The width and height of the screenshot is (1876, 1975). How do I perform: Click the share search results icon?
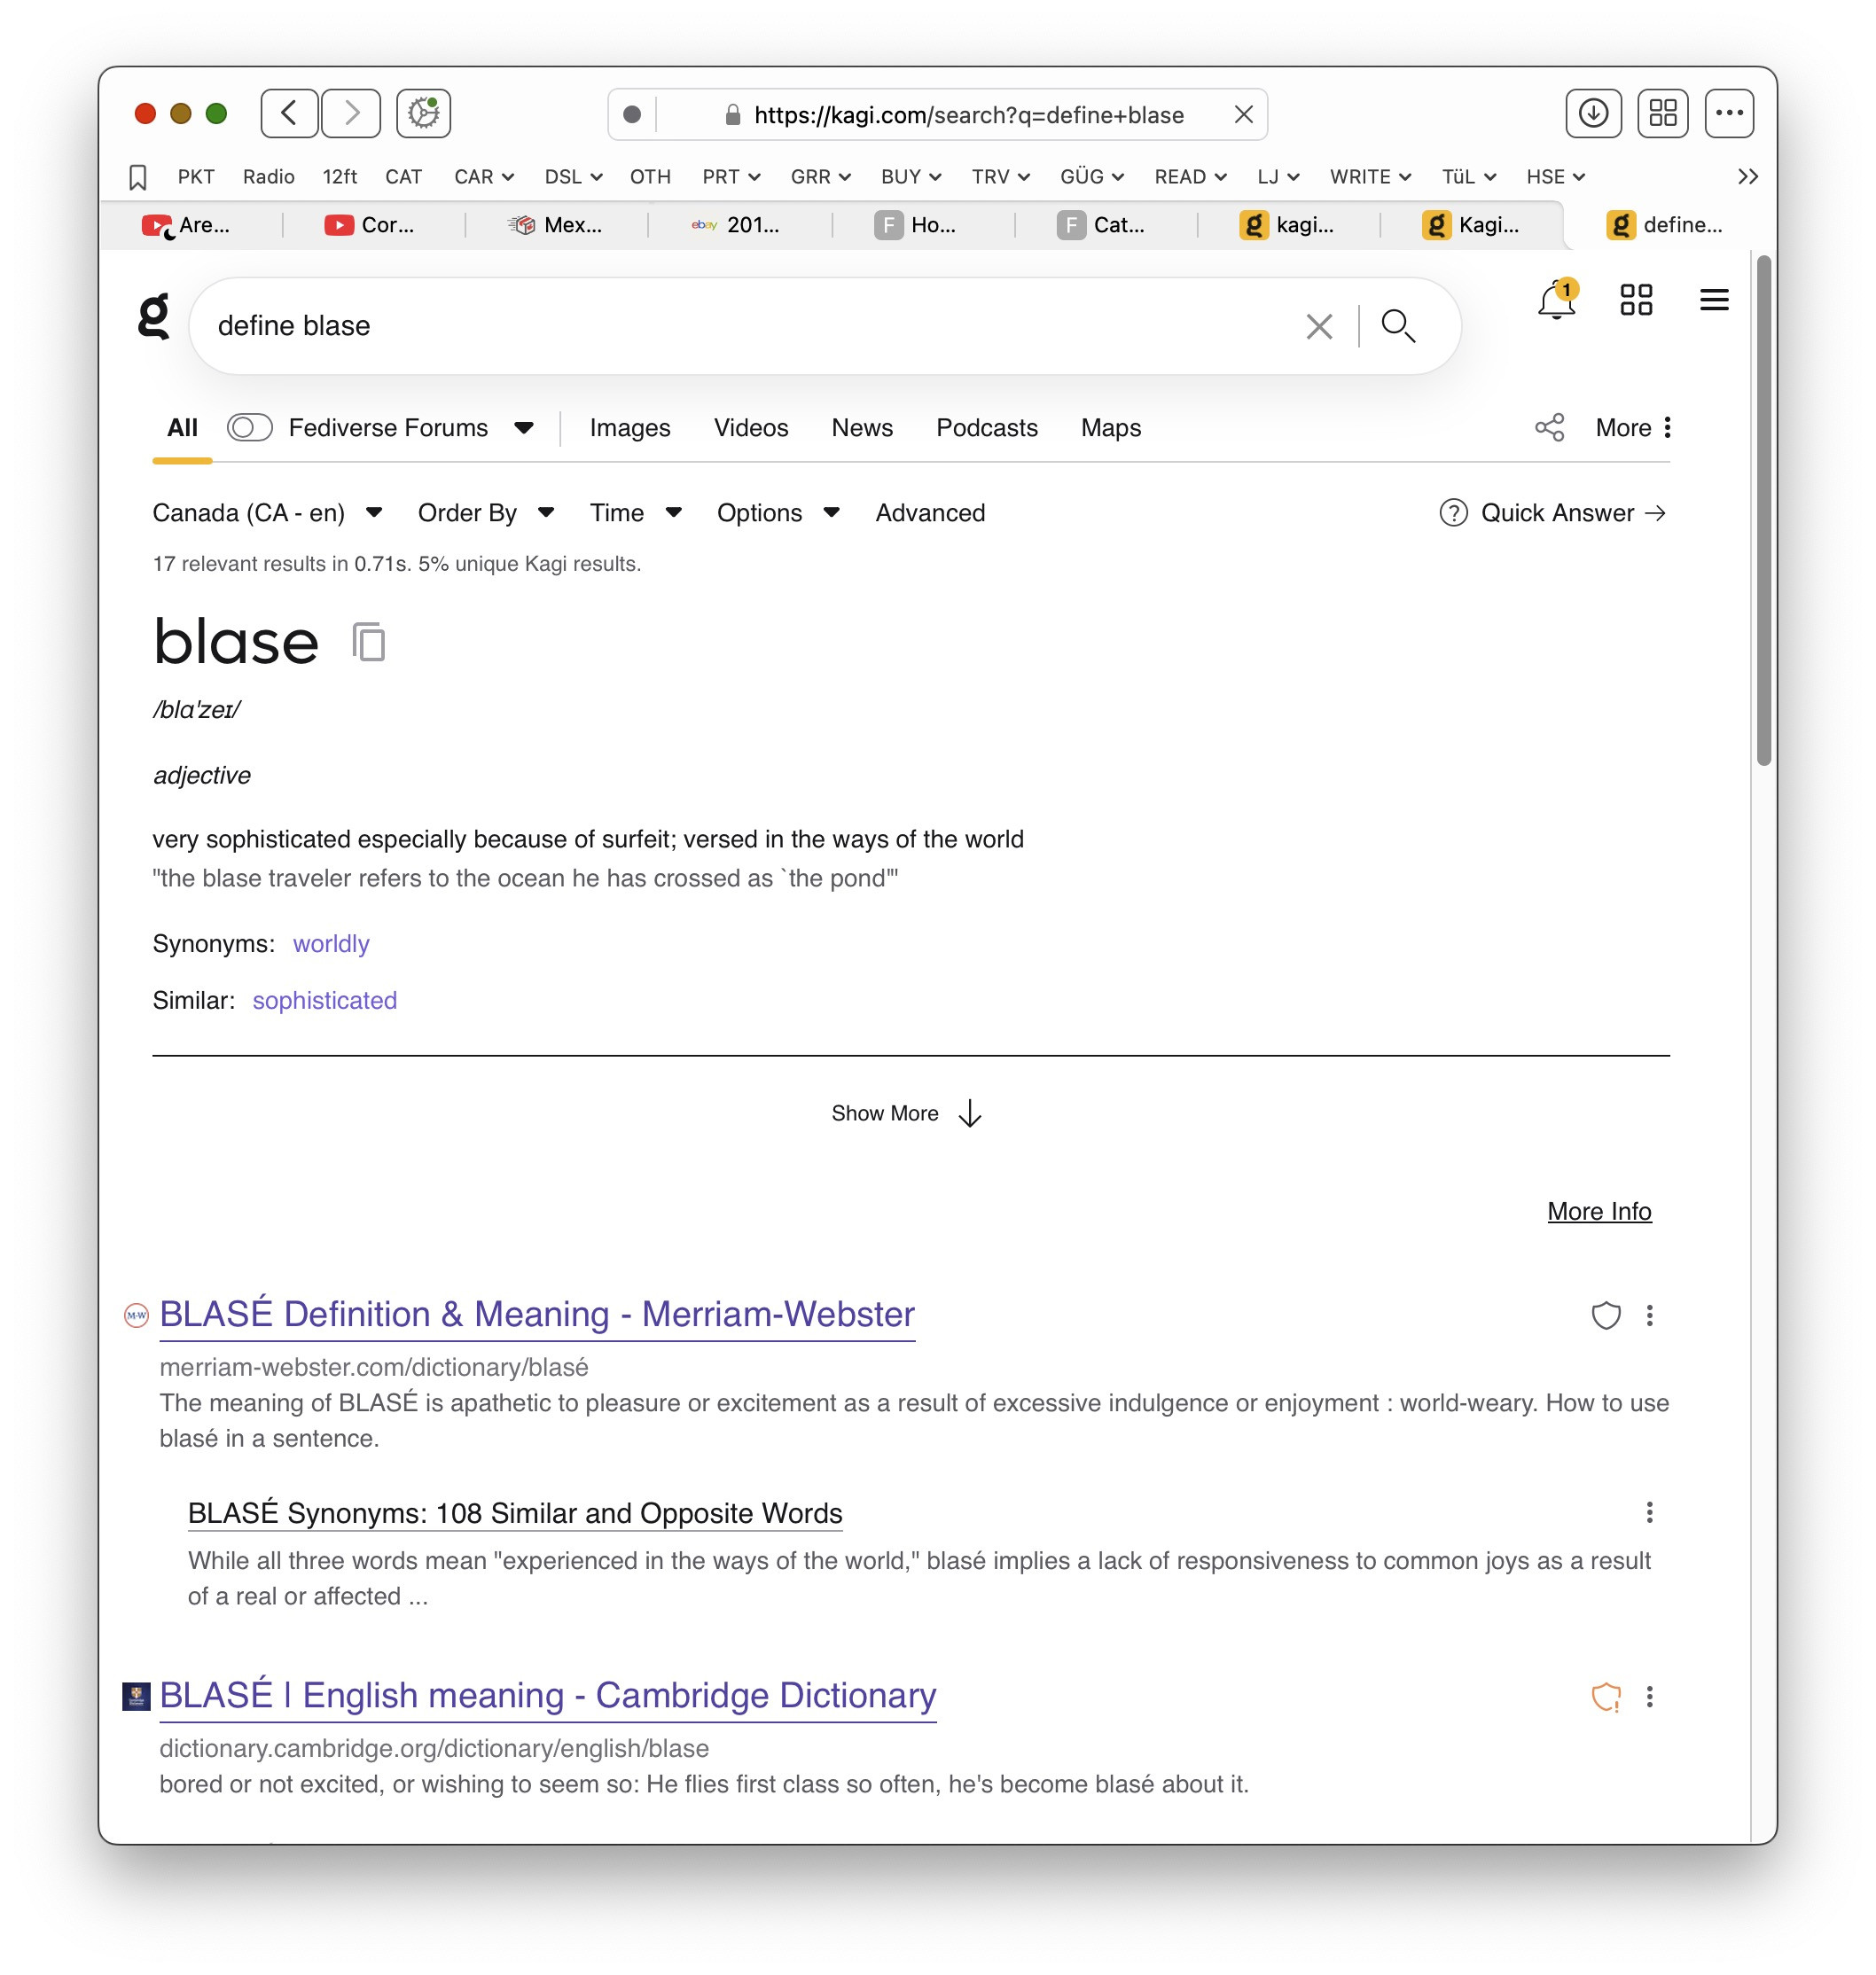(1549, 428)
